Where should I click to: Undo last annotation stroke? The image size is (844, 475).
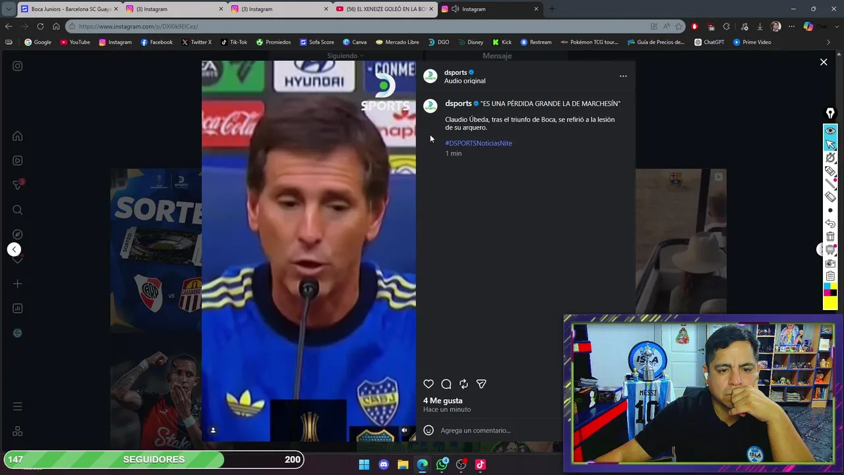coord(830,224)
